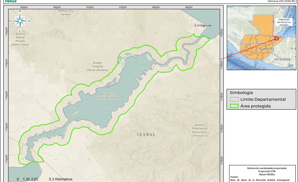
Task: Click the Diferendo territorial no resuelto note
Action: pyautogui.click(x=284, y=22)
